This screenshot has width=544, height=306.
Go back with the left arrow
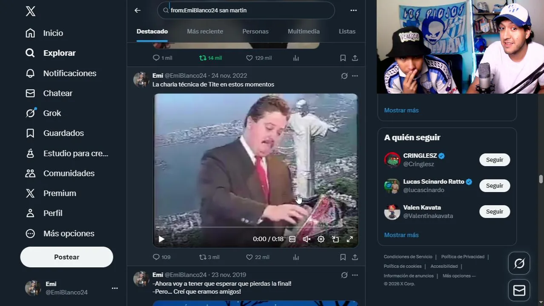tap(137, 10)
